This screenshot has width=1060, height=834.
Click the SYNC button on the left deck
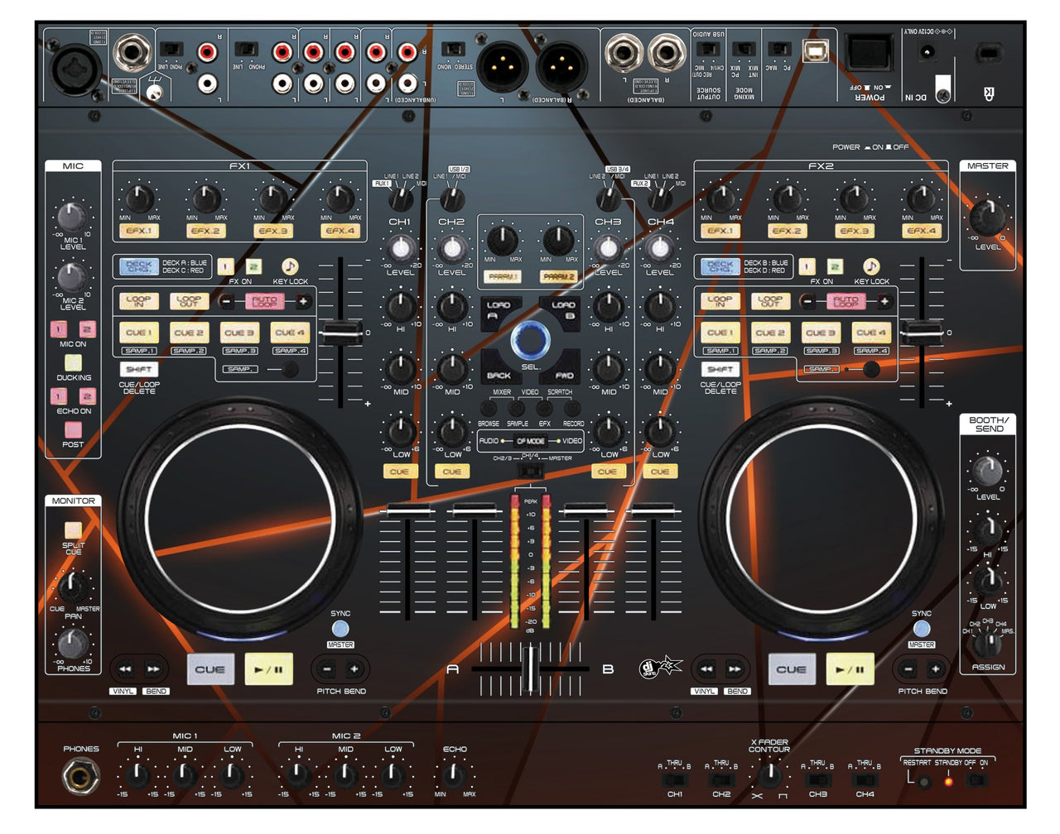point(340,628)
